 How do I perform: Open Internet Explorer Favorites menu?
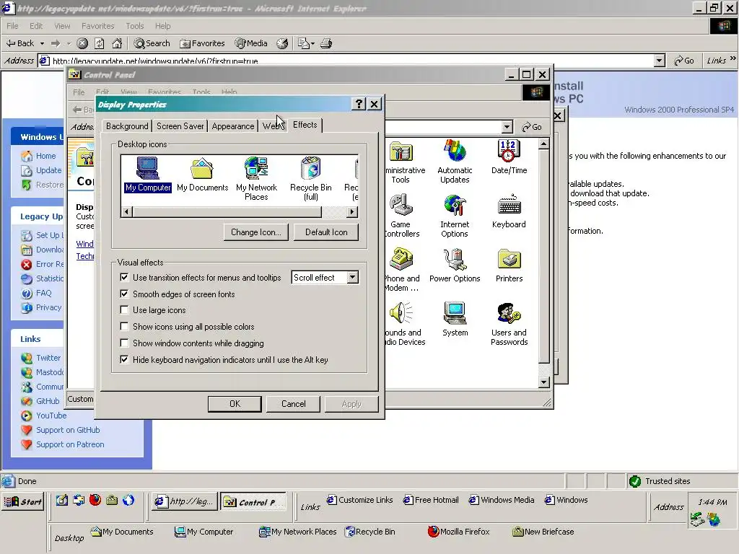pyautogui.click(x=97, y=26)
